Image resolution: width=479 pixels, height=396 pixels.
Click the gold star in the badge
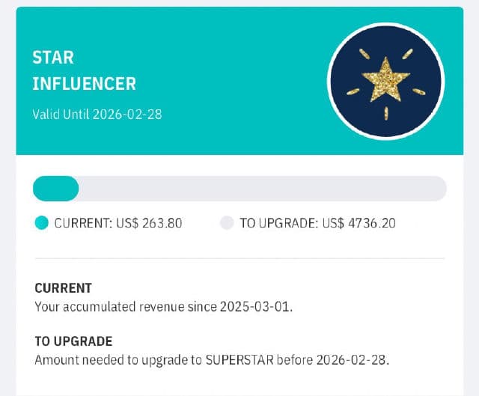tap(385, 80)
